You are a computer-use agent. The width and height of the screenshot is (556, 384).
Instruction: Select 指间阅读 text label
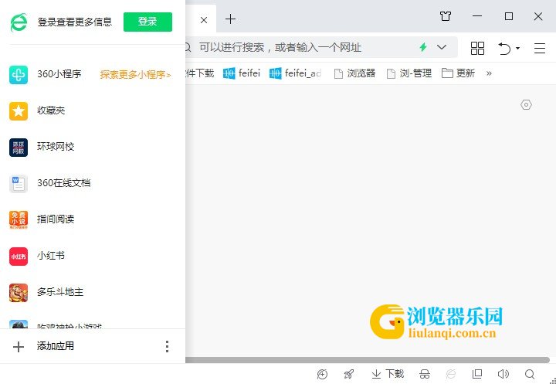tap(56, 219)
